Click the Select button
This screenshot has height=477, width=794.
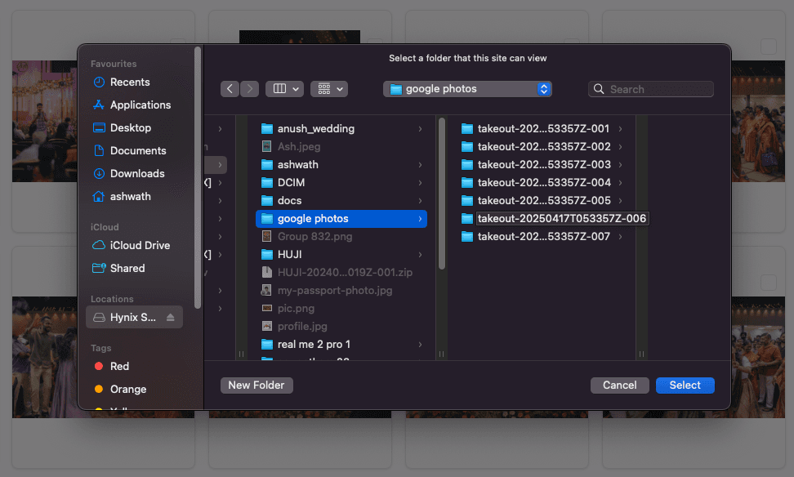click(685, 386)
